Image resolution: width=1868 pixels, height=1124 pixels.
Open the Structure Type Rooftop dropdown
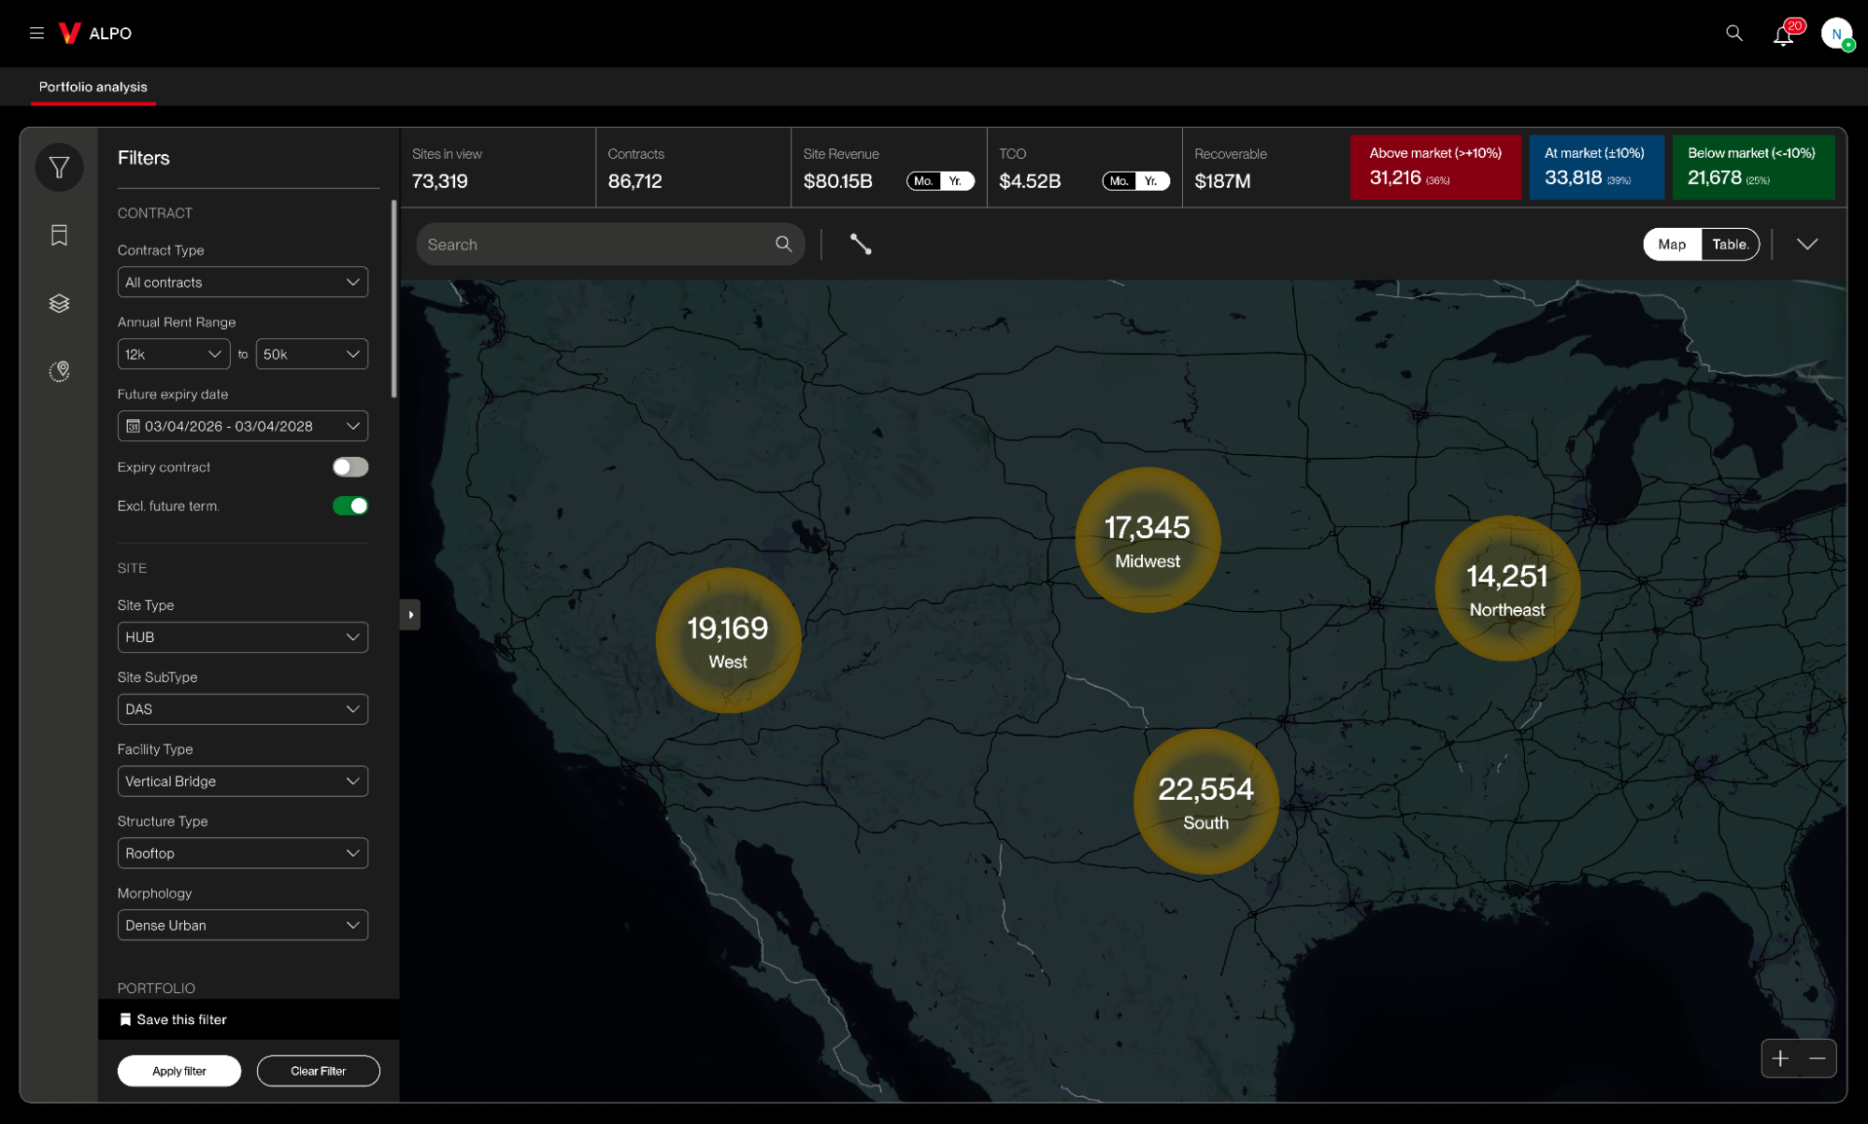click(243, 853)
